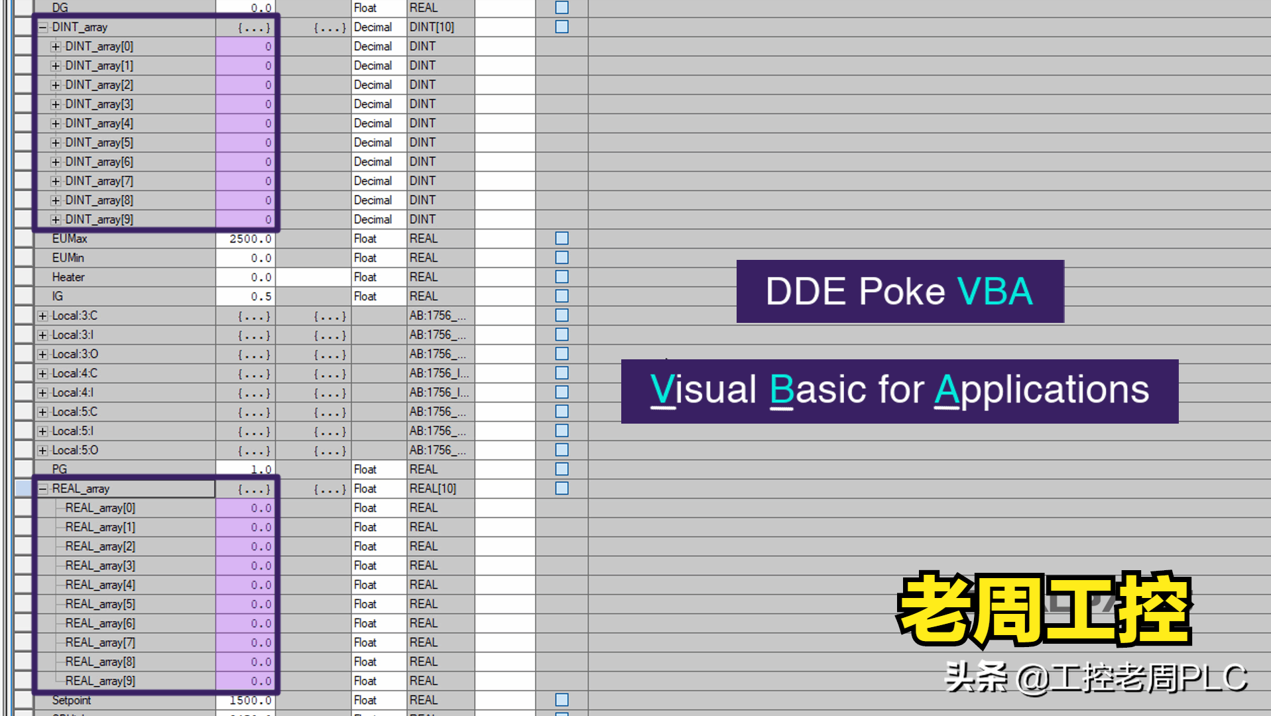The width and height of the screenshot is (1271, 716).
Task: Check the checkbox on the EUMax row
Action: [562, 239]
